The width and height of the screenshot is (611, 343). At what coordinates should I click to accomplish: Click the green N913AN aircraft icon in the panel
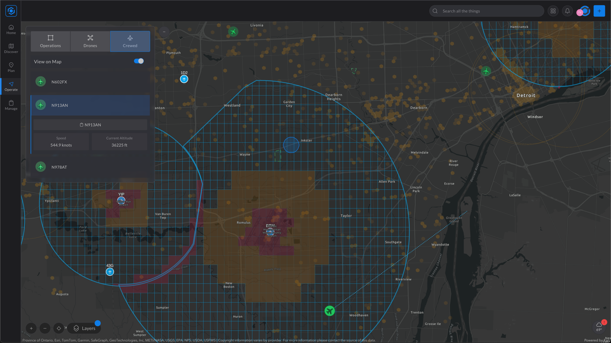coord(40,105)
